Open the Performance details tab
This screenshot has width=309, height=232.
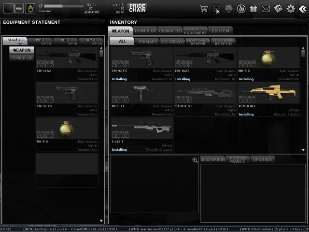tap(237, 159)
